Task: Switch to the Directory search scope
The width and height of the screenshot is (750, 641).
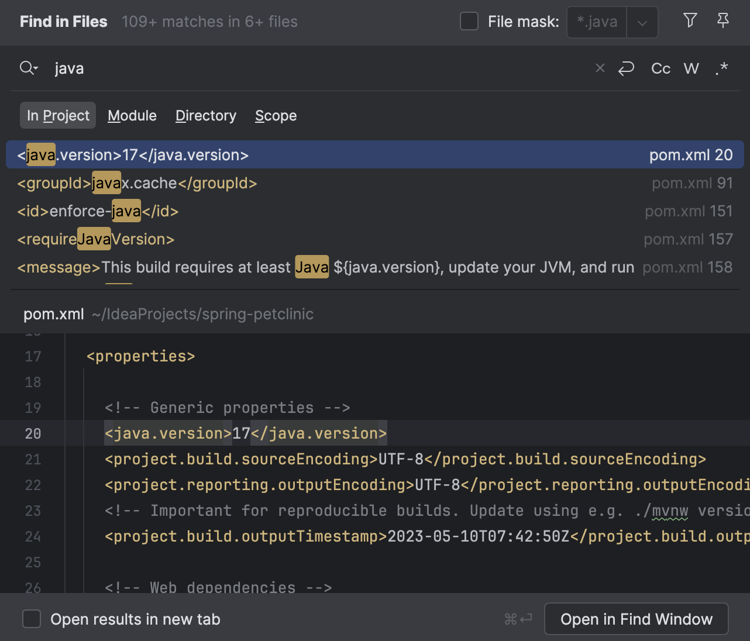Action: [205, 115]
